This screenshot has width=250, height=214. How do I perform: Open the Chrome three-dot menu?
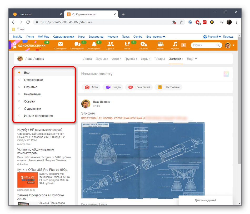[237, 22]
